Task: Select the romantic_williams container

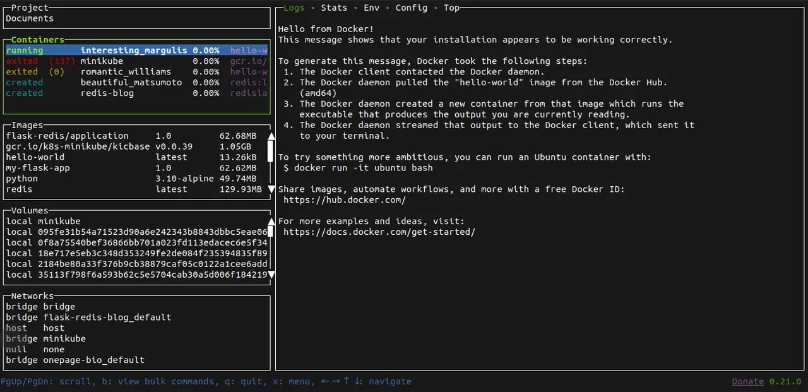Action: point(126,72)
